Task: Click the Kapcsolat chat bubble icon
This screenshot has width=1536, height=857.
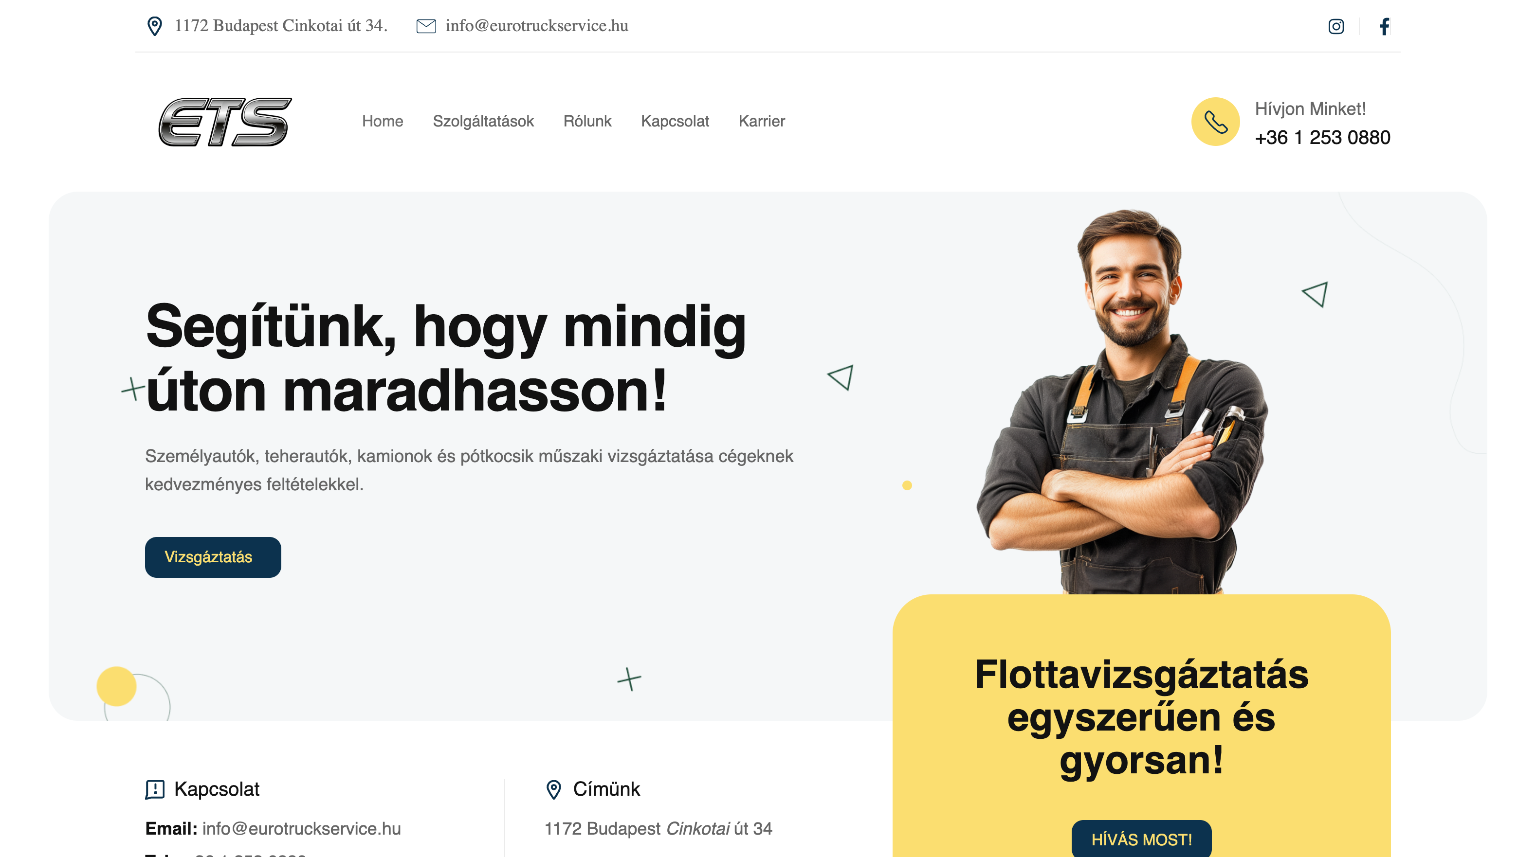Action: coord(155,789)
